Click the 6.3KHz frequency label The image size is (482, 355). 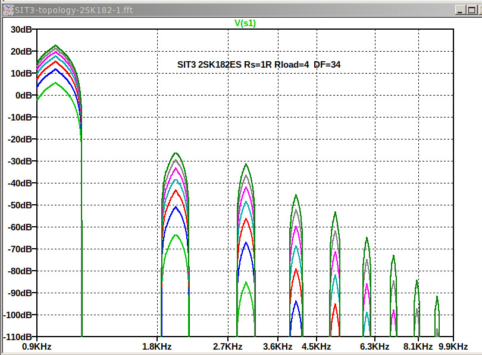coord(375,347)
